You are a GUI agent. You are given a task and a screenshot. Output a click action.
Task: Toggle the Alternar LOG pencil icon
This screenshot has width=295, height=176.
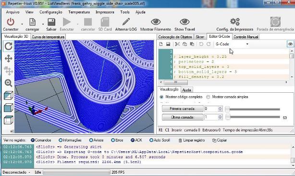pos(126,22)
